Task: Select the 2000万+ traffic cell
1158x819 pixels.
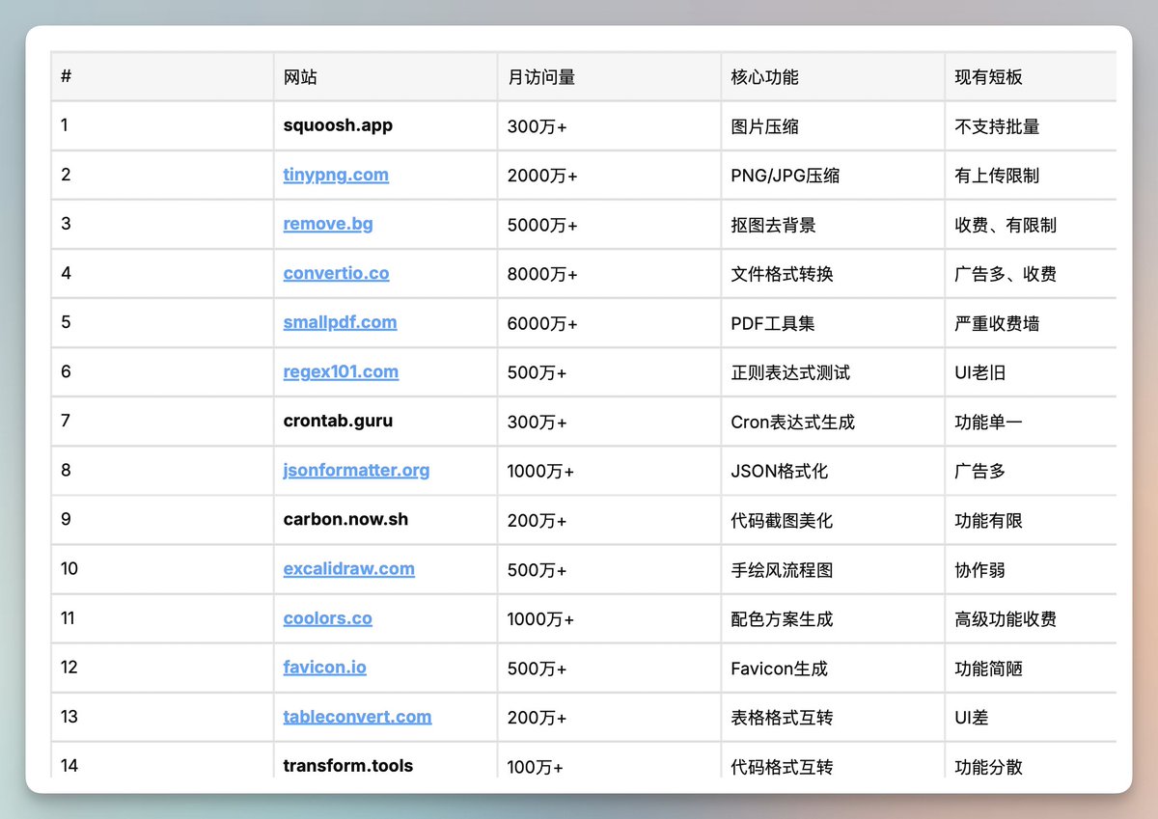Action: coord(609,175)
